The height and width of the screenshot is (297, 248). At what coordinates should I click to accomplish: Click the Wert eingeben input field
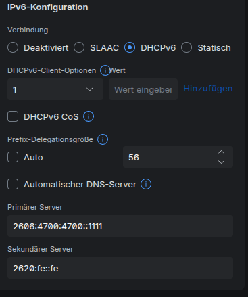click(143, 89)
